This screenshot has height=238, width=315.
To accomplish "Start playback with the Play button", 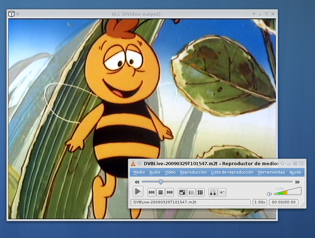I will (138, 191).
